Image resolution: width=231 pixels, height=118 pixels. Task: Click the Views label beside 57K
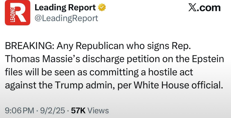pyautogui.click(x=98, y=110)
